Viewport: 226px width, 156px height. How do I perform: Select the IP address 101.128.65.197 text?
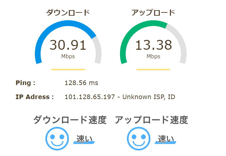(90, 97)
